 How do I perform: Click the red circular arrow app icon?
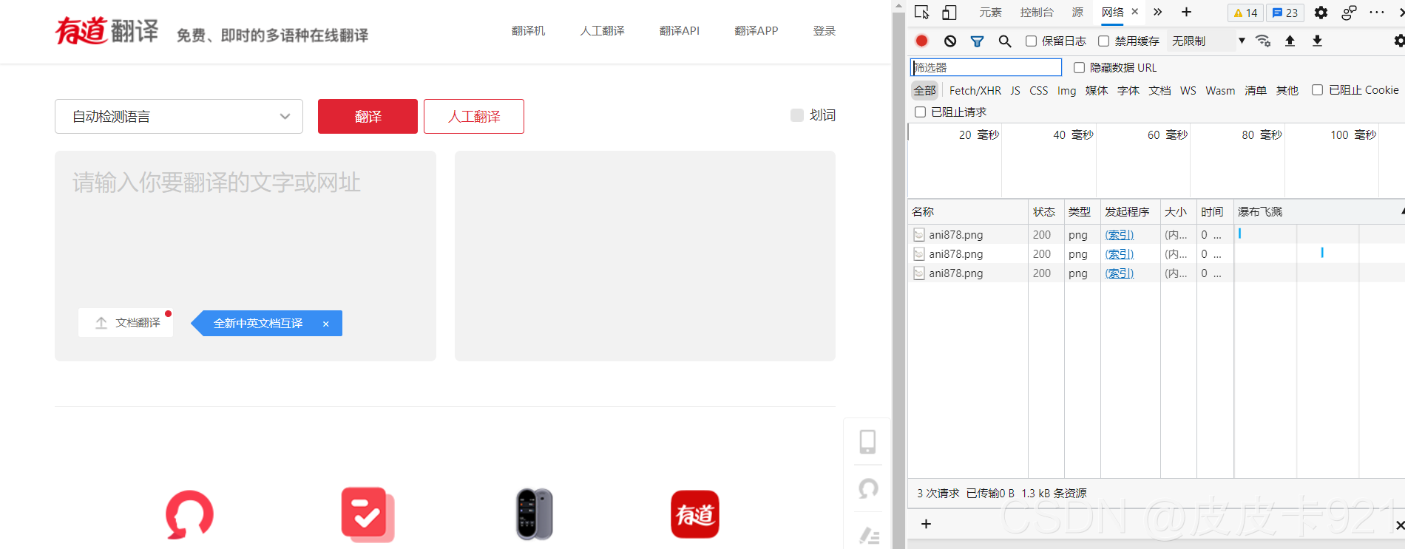click(190, 514)
